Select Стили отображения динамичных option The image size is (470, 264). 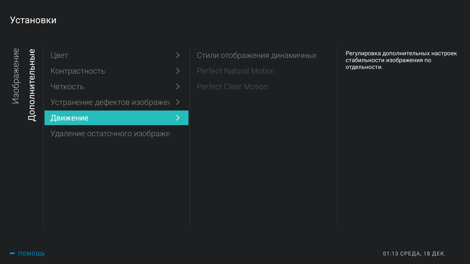pos(257,55)
